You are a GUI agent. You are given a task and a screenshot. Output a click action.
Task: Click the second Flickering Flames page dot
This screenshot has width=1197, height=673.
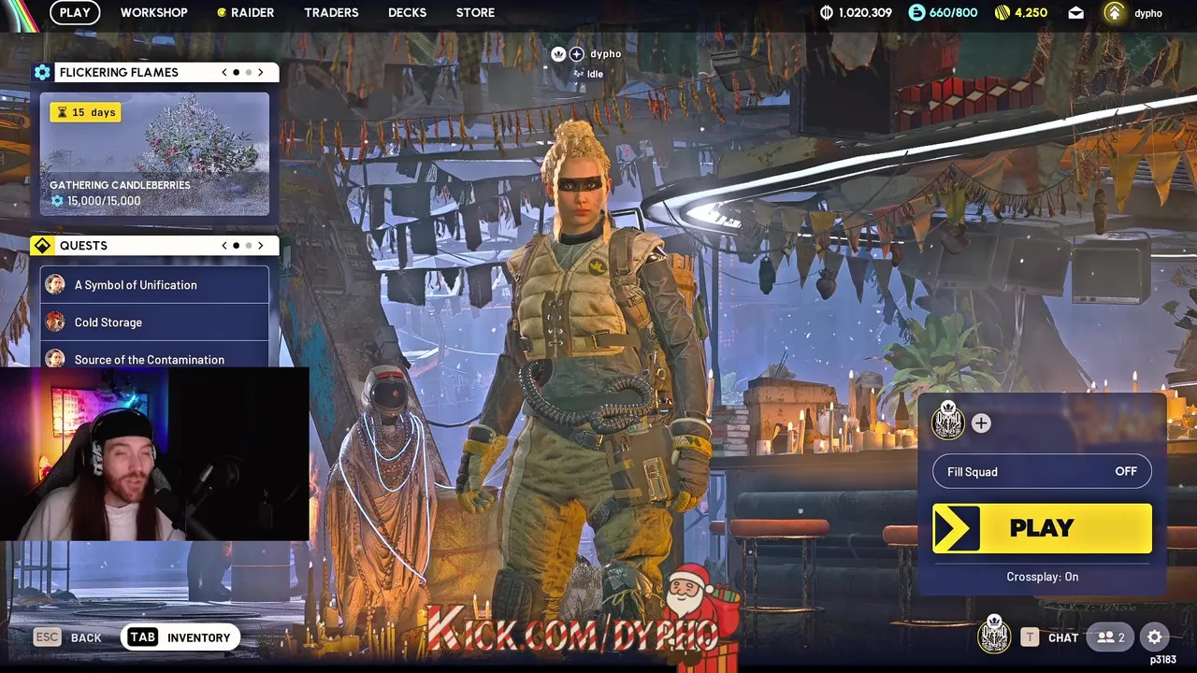pos(248,72)
